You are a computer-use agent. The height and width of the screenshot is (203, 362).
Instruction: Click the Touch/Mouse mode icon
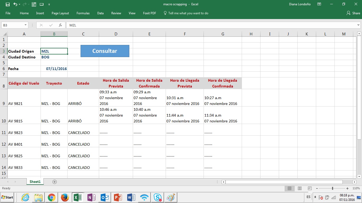pos(42,4)
